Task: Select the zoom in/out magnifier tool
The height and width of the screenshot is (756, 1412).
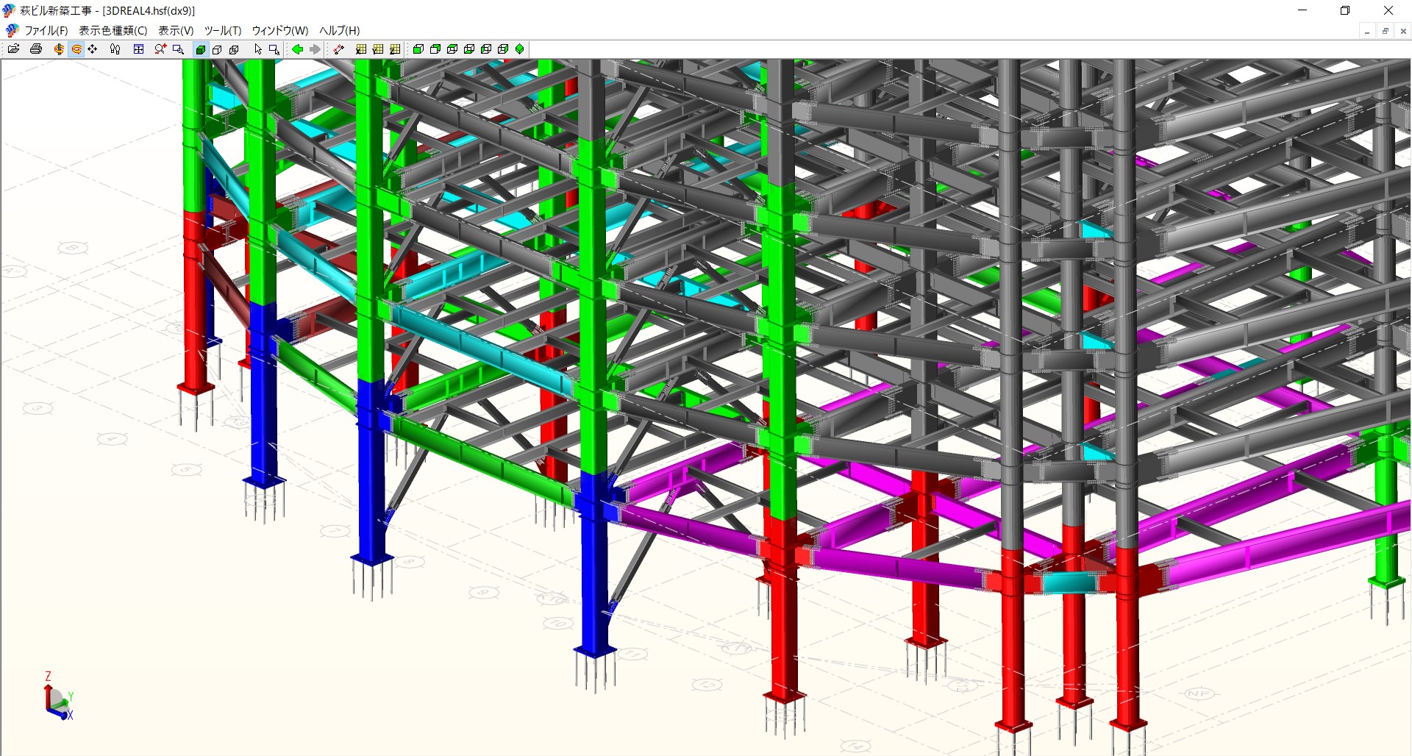Action: [x=160, y=49]
